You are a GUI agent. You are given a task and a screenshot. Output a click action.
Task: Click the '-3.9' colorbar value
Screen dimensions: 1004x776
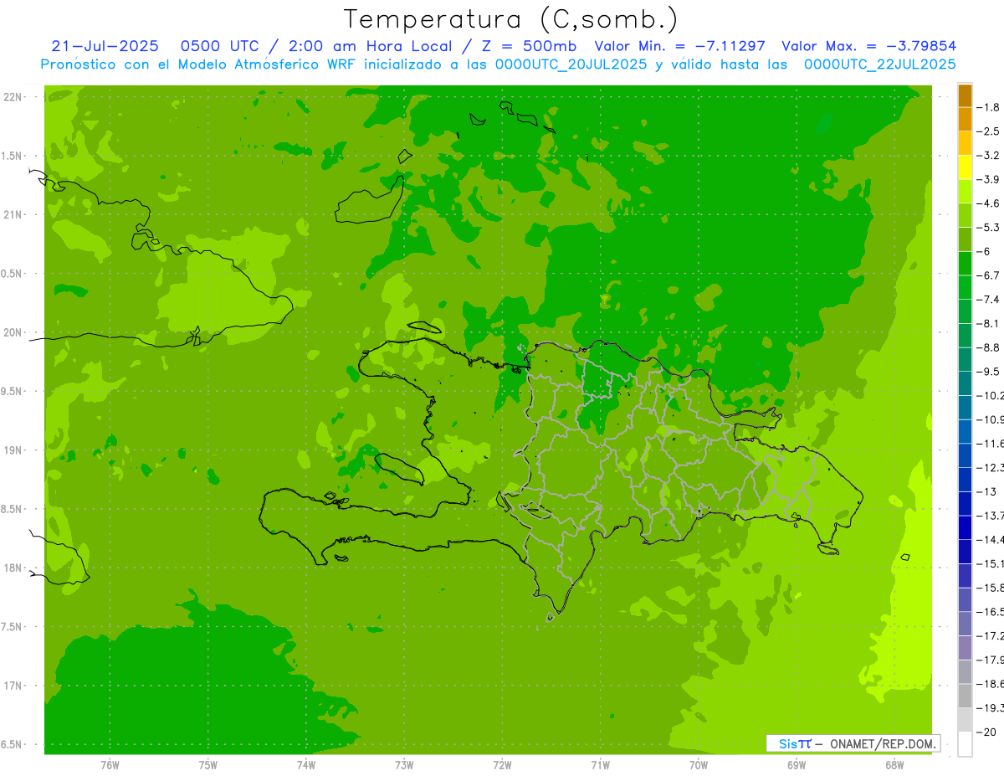click(x=987, y=179)
